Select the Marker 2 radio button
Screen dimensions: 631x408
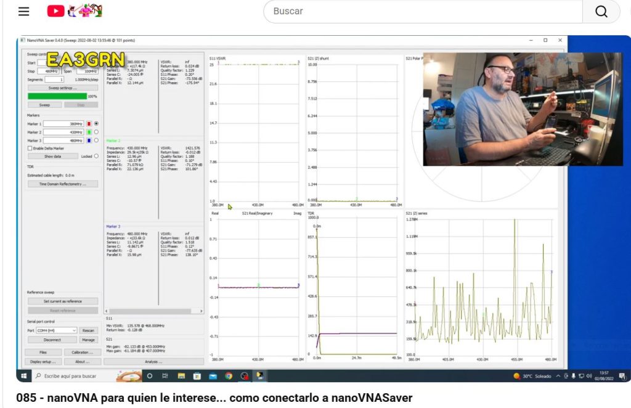coord(96,132)
